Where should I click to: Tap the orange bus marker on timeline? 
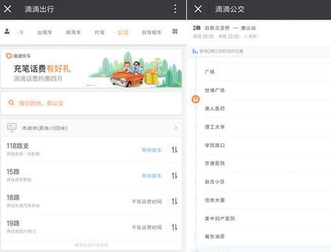[x=196, y=99]
